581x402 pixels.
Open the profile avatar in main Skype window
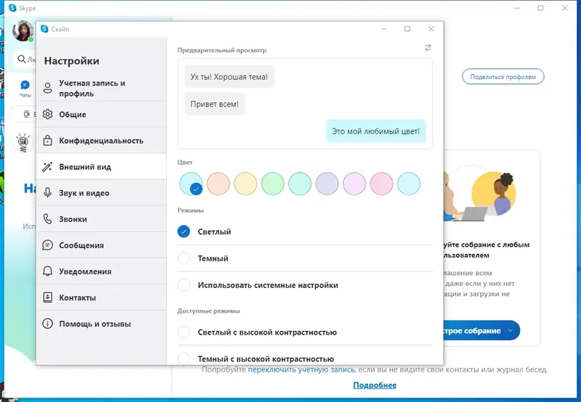[x=23, y=30]
